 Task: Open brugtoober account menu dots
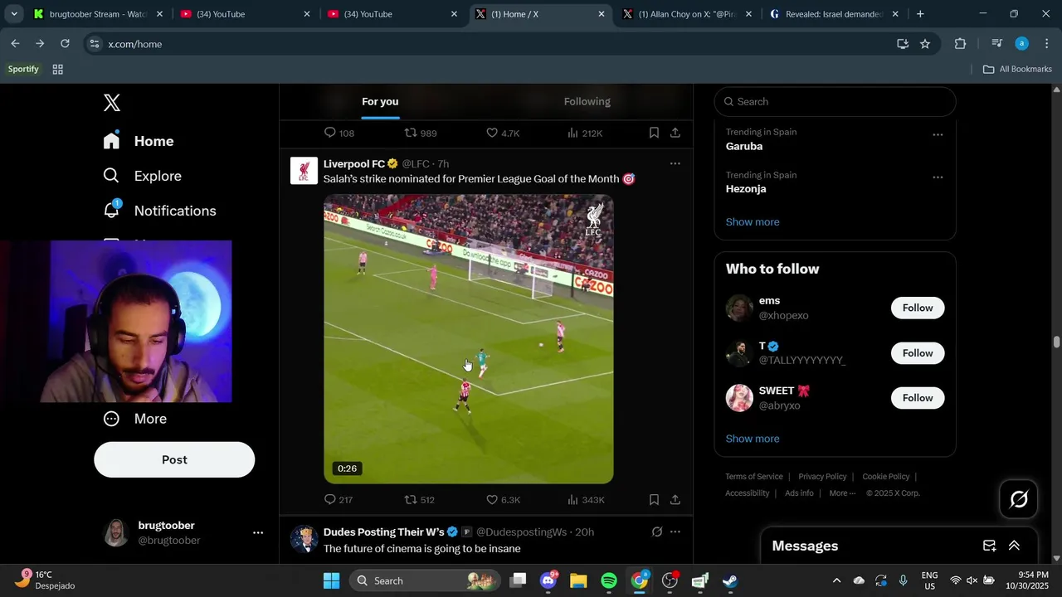point(258,533)
